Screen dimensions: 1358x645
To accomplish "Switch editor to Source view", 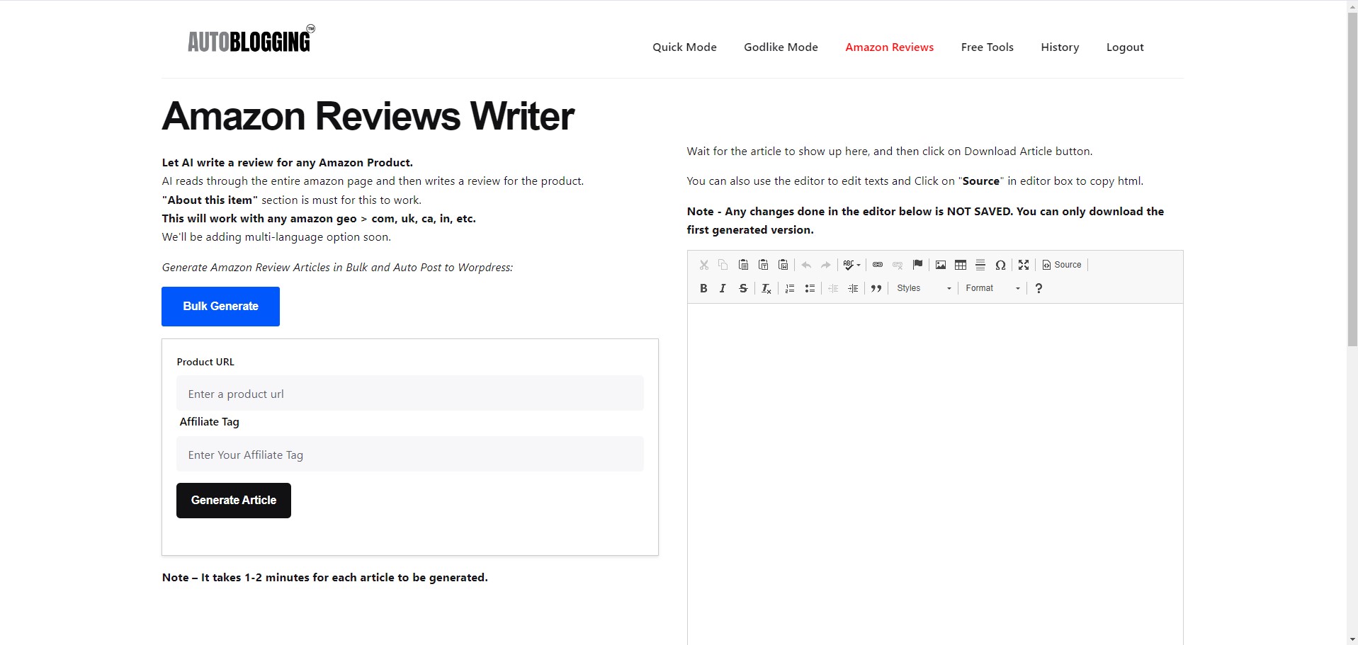I will (1062, 265).
